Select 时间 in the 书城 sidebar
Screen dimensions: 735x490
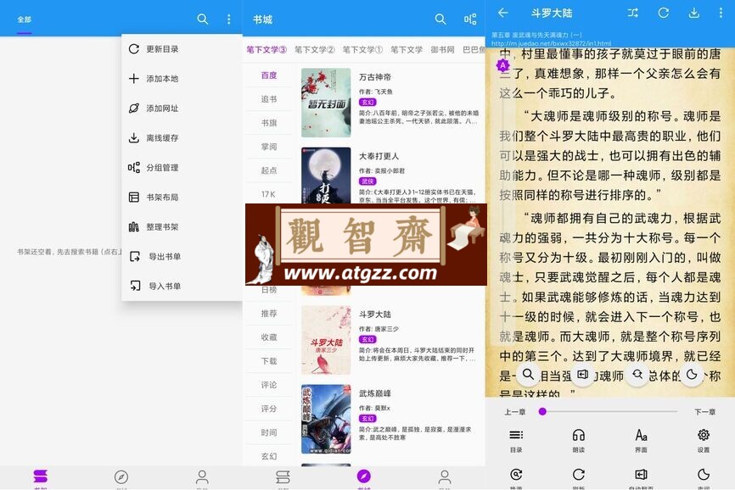[269, 433]
